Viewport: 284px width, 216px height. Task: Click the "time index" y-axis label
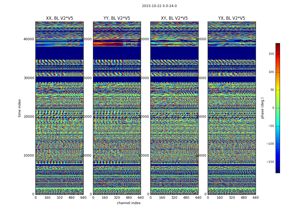click(x=19, y=108)
